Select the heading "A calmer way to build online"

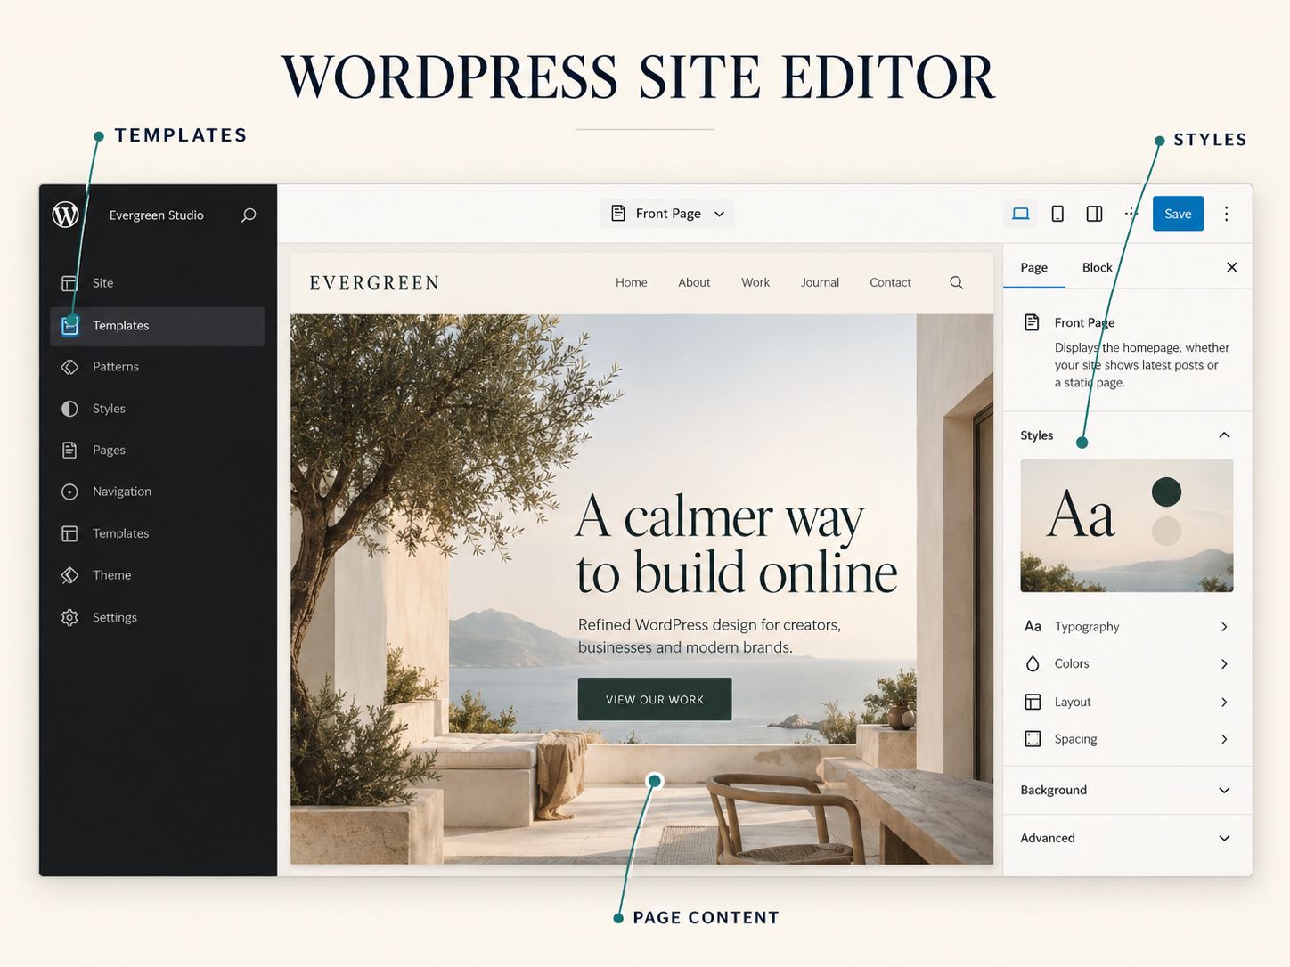coord(737,543)
